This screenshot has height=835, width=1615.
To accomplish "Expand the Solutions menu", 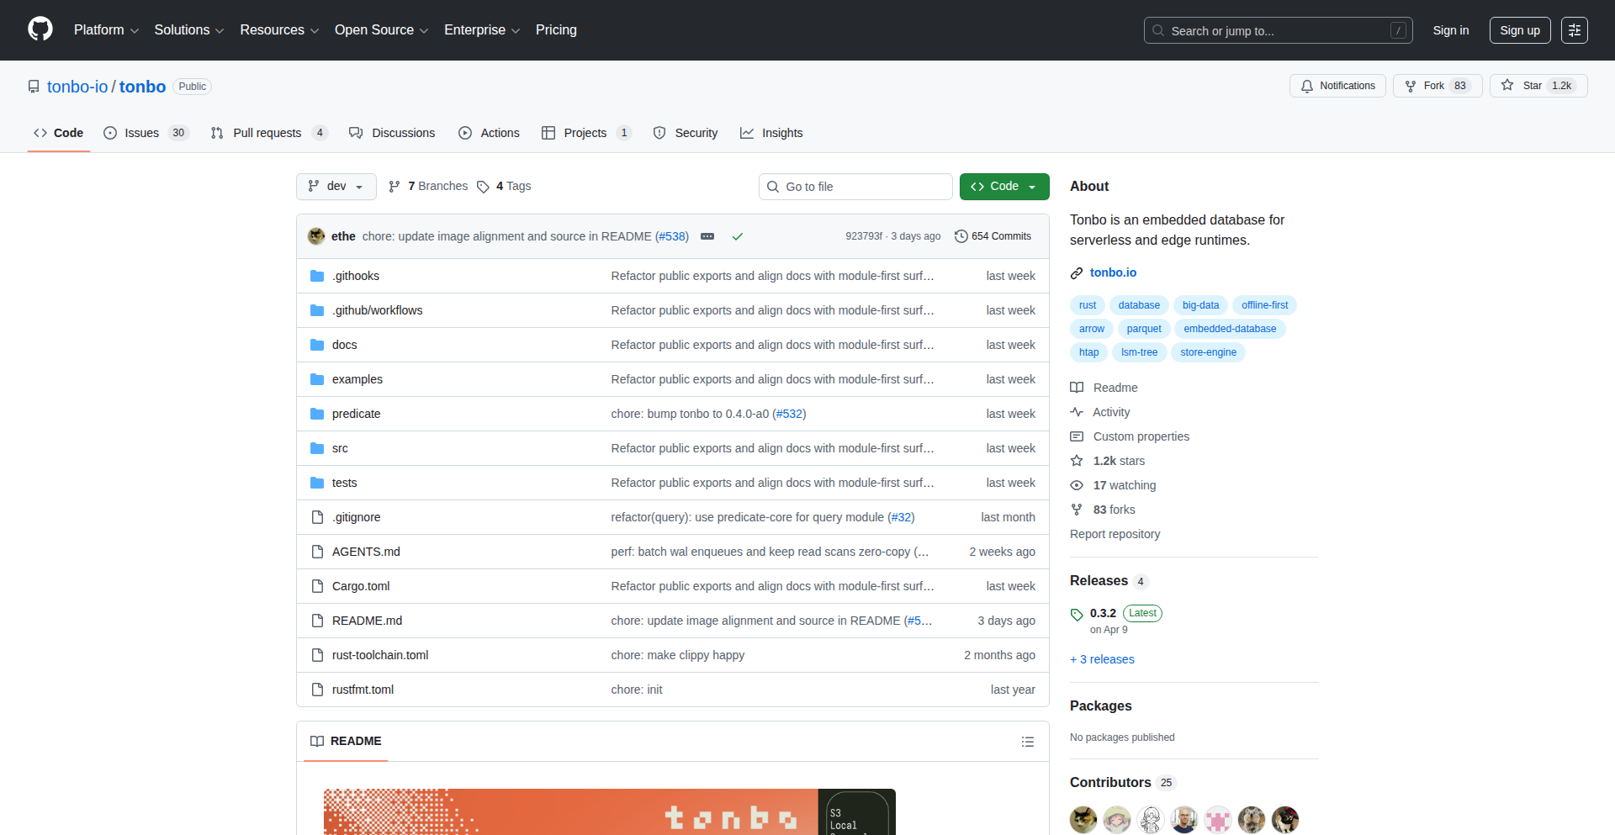I will pyautogui.click(x=189, y=30).
